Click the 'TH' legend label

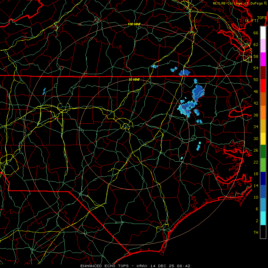coord(256,233)
